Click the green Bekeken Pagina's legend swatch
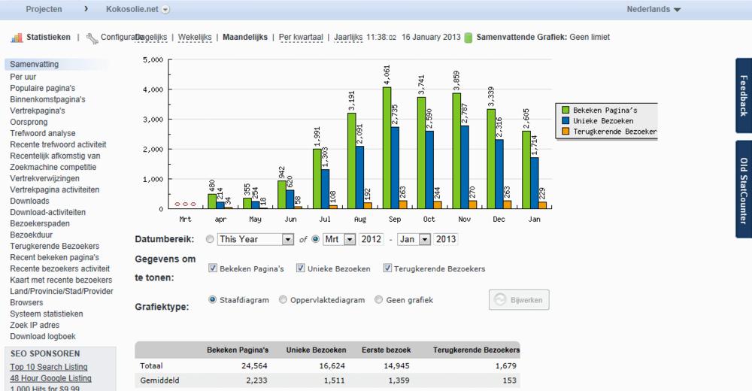This screenshot has height=391, width=752. [x=566, y=111]
